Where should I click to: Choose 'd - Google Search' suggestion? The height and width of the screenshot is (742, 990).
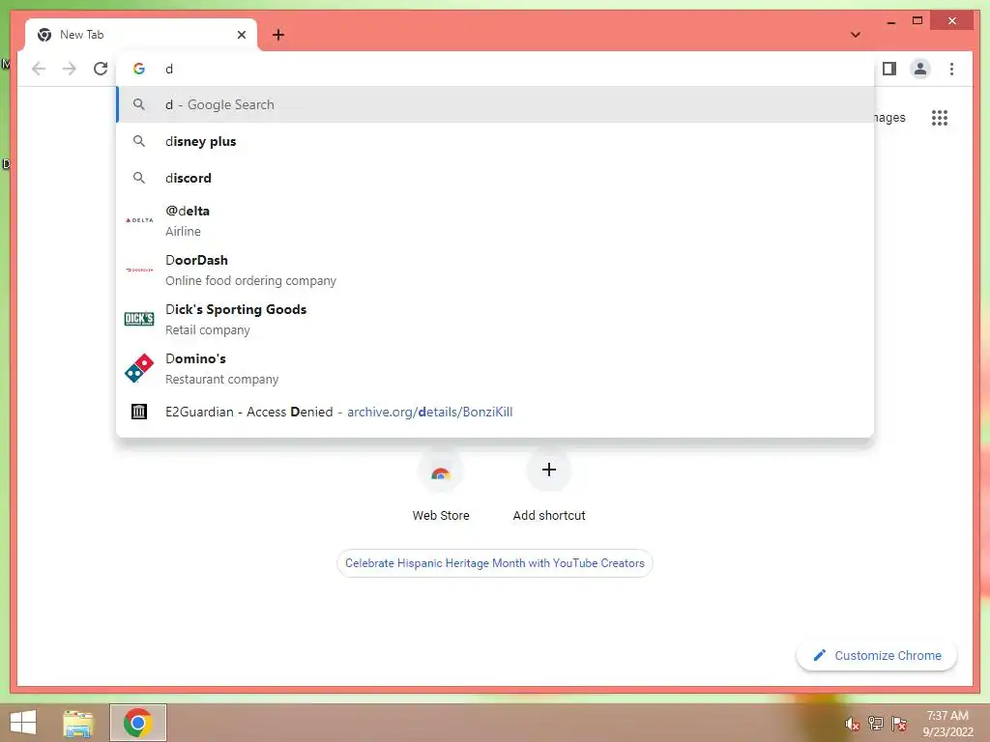click(496, 104)
